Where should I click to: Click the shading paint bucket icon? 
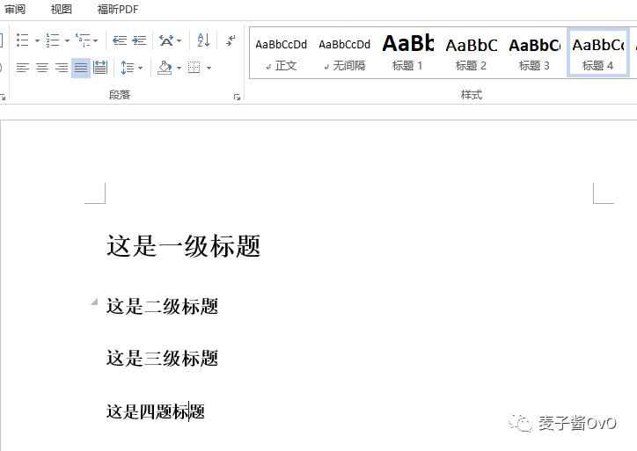pyautogui.click(x=165, y=68)
